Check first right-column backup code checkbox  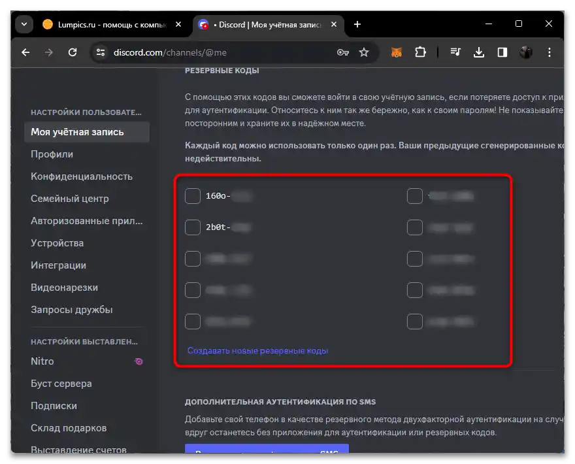[x=415, y=196]
